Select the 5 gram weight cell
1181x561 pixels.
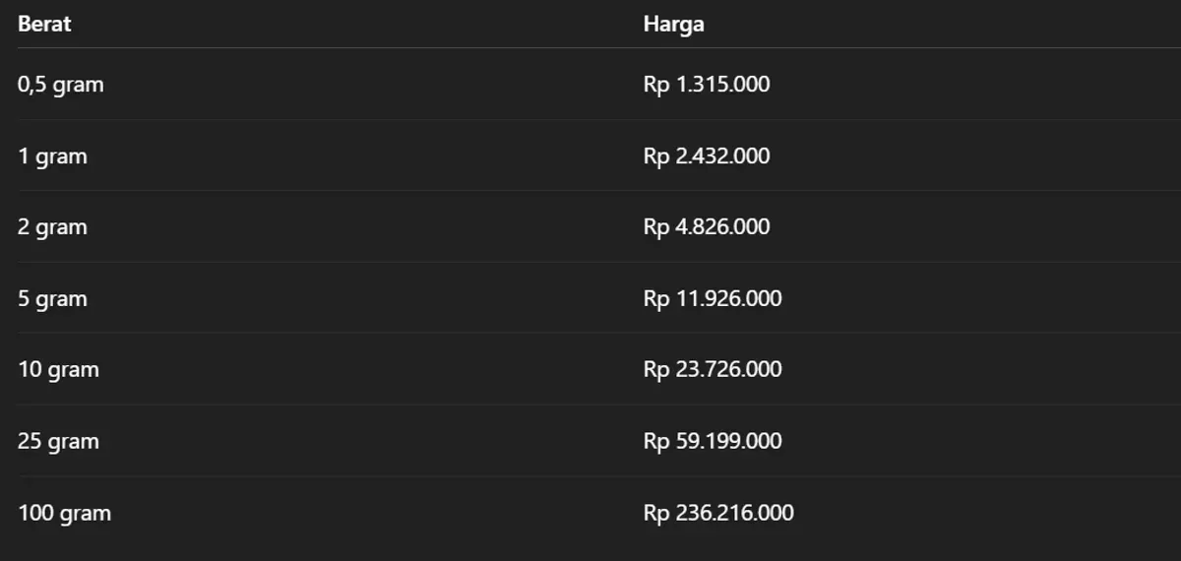point(52,299)
